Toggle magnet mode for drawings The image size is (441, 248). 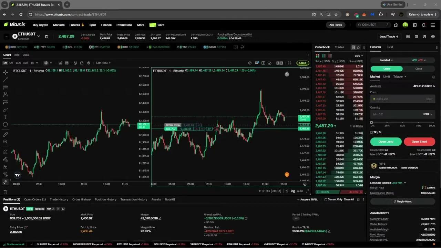point(6,152)
